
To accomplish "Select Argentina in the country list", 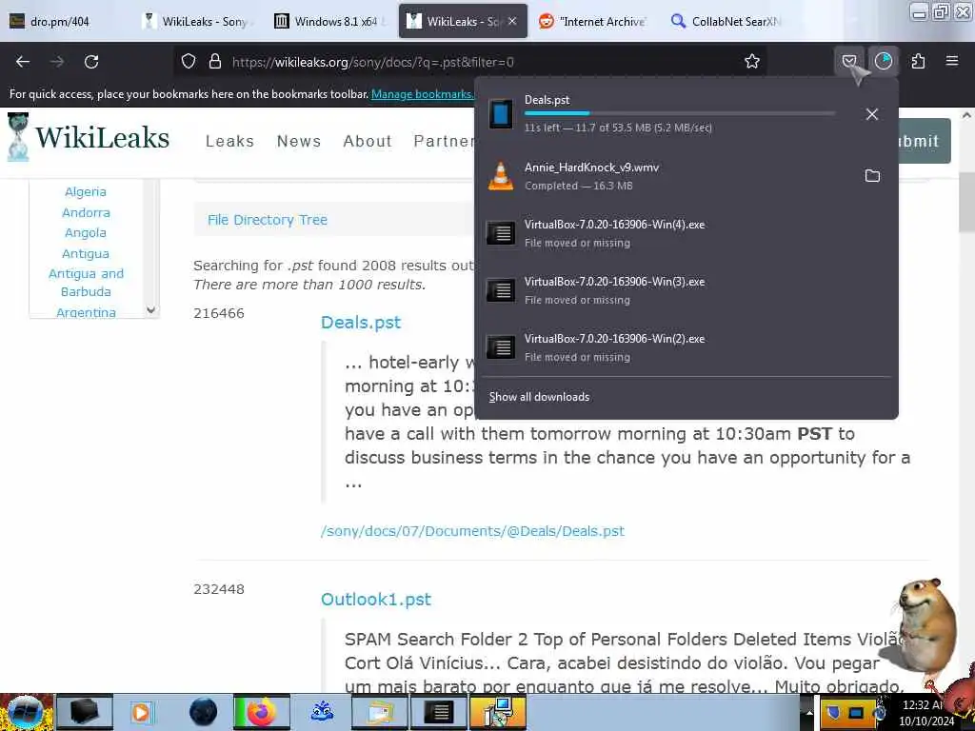I will coord(86,312).
